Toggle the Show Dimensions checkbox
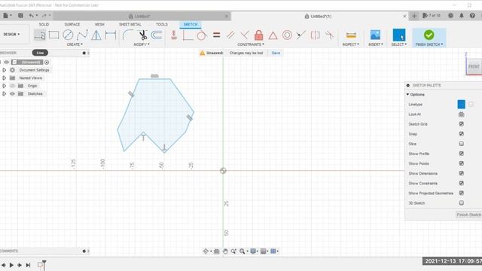 coord(461,173)
